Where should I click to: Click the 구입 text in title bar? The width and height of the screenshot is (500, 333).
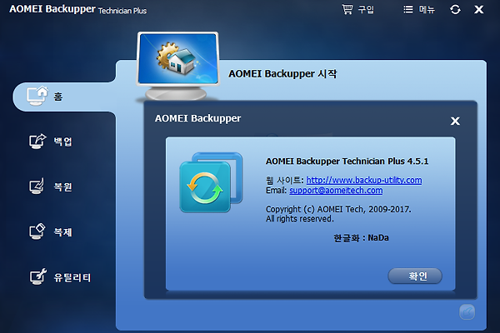tap(366, 10)
